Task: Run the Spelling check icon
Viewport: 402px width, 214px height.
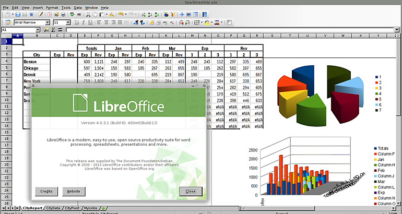Action: tap(72, 15)
